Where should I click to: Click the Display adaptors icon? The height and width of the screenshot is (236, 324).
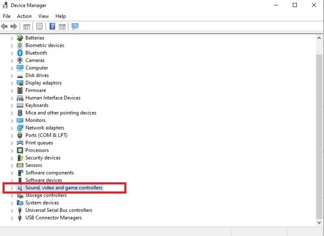click(20, 83)
